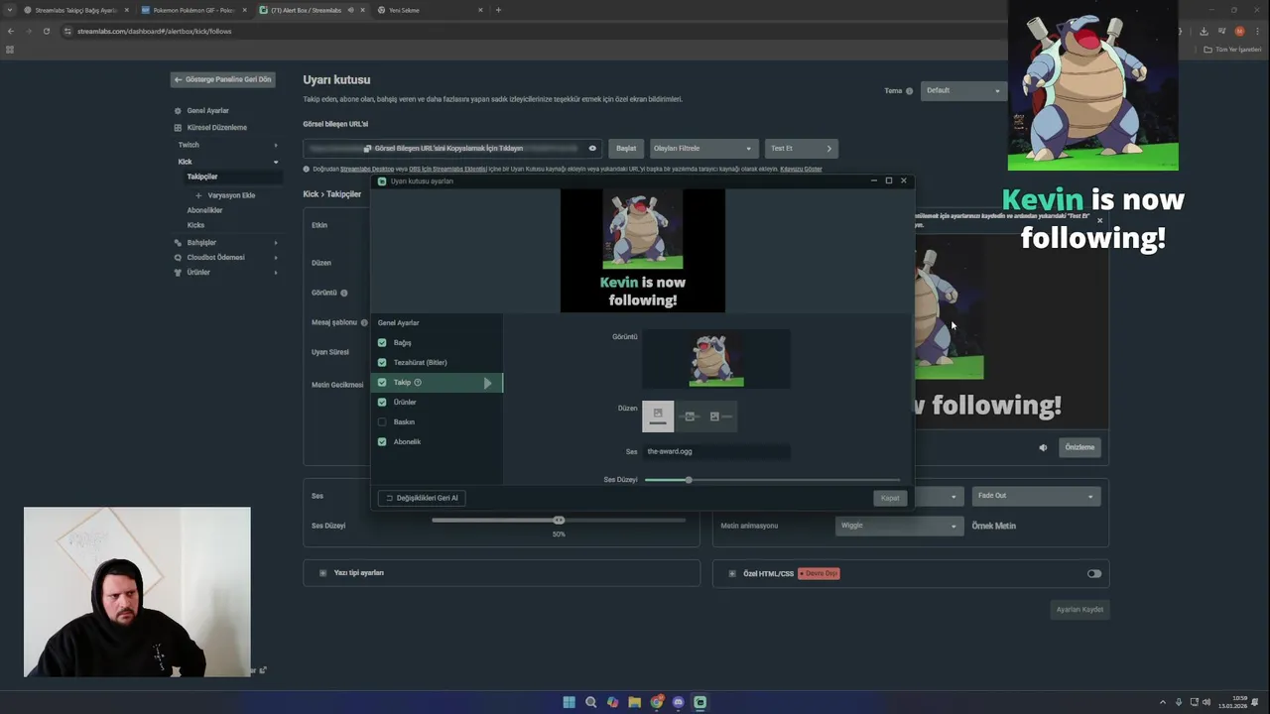
Task: Toggle the Takip checkbox
Action: tap(382, 383)
